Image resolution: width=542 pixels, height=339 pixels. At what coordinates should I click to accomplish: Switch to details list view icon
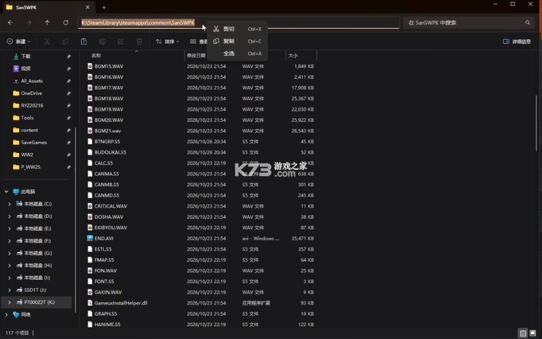(x=523, y=333)
